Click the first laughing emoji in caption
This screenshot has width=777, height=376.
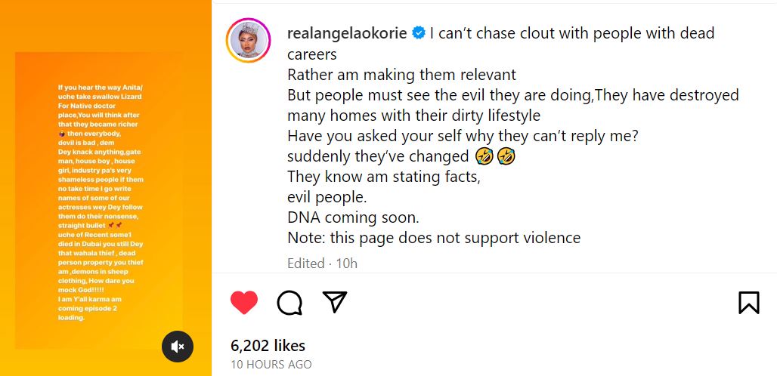coord(484,156)
